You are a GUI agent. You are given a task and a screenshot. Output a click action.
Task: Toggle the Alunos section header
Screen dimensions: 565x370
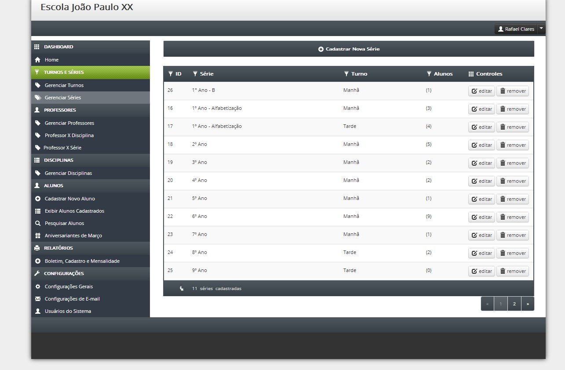coord(91,186)
